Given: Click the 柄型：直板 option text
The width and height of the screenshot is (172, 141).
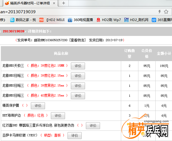Looking at the screenshot, I should pyautogui.click(x=53, y=135).
